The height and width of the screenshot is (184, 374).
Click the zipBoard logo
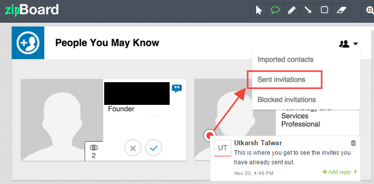[x=32, y=10]
